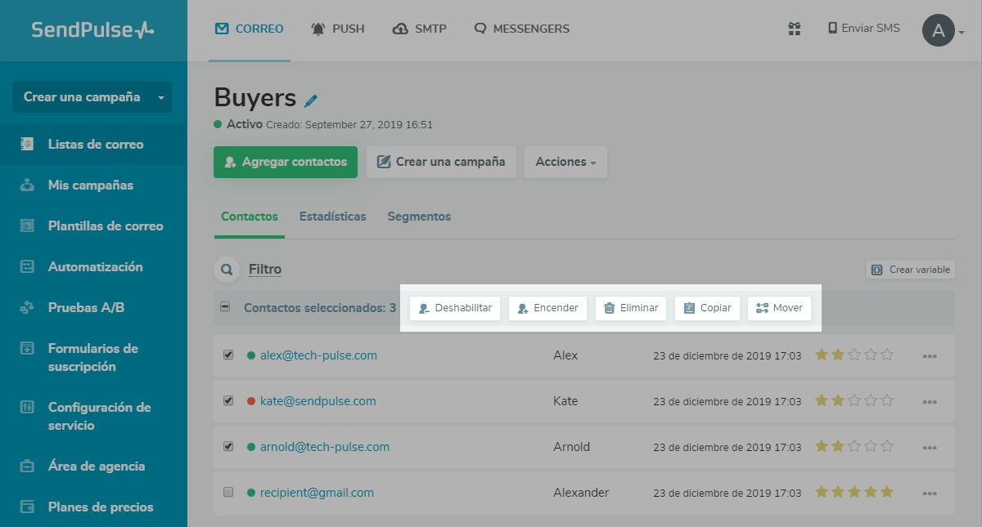Image resolution: width=982 pixels, height=527 pixels.
Task: Go to Automatización in the sidebar
Action: point(95,267)
